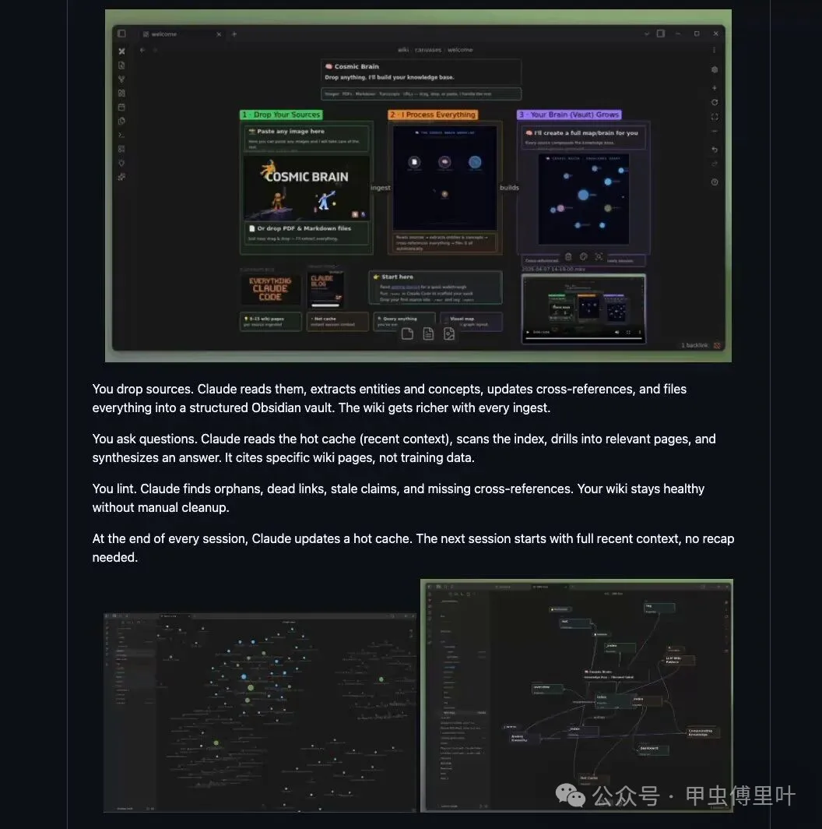
Task: Select the 'I'll create a full map/brain for you' card
Action: (583, 137)
